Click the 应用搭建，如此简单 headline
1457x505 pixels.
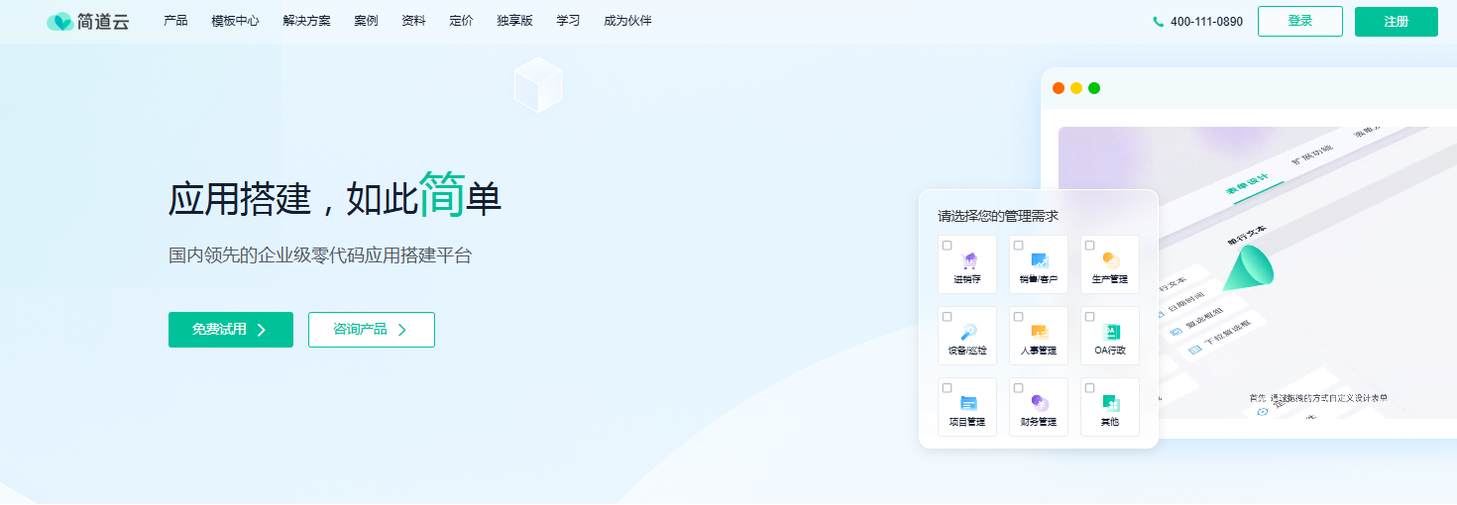[335, 196]
